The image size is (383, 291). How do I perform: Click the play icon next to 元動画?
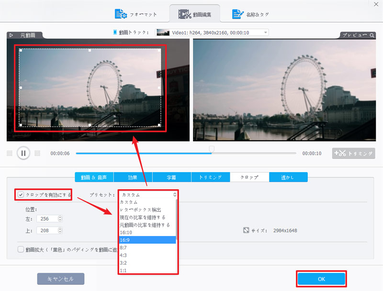click(11, 34)
